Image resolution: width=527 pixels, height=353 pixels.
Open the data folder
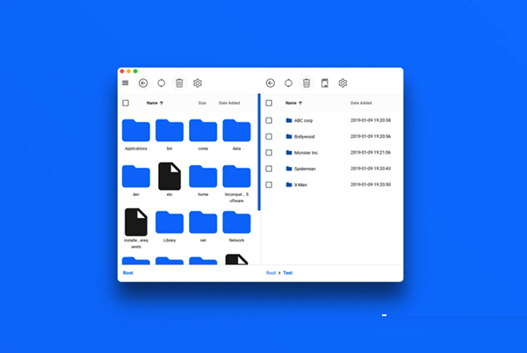click(236, 130)
